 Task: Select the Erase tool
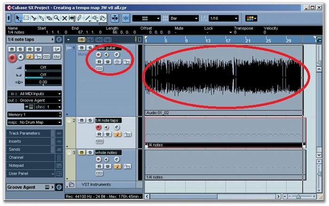click(x=49, y=18)
